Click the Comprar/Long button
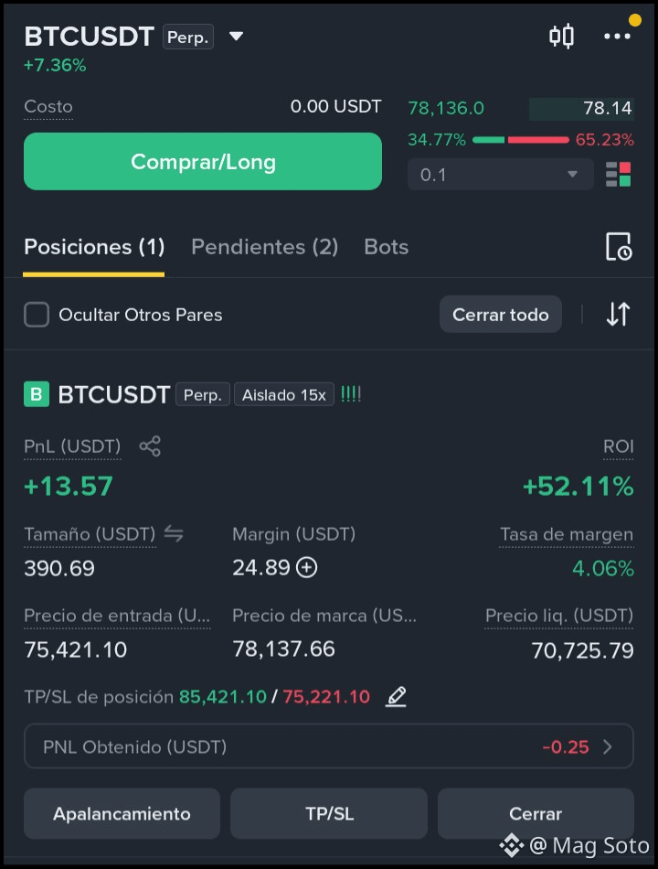This screenshot has height=869, width=658. [203, 161]
